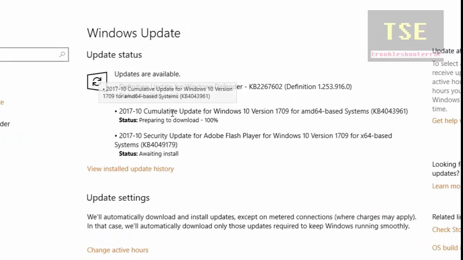
Task: Click the KB4043961 Cumulative Update entry
Action: pos(263,111)
